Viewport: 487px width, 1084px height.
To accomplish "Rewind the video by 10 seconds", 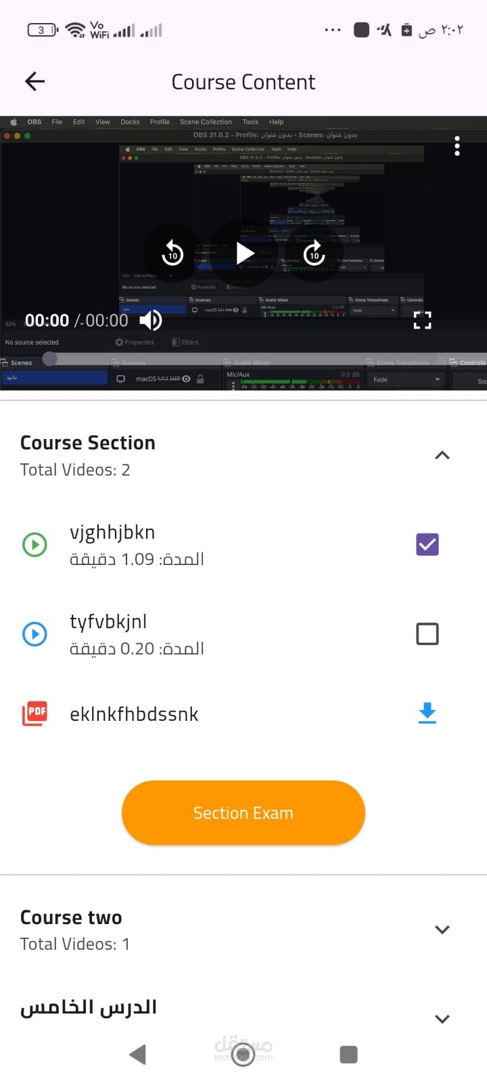I will click(172, 253).
